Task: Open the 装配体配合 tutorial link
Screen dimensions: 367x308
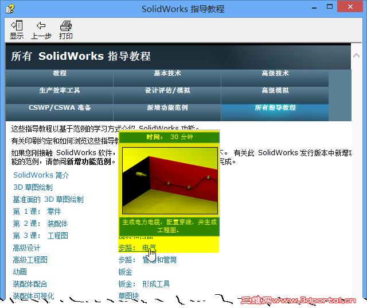Action: pyautogui.click(x=30, y=284)
